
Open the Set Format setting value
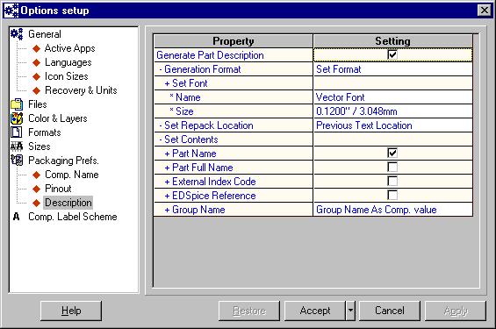393,69
